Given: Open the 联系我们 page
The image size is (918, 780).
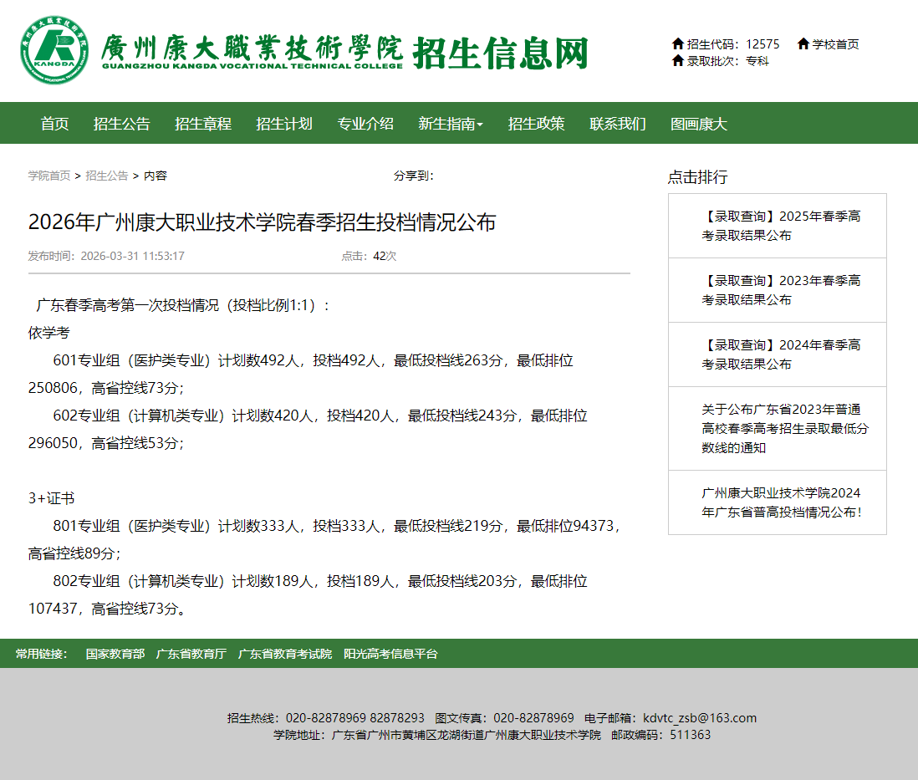Looking at the screenshot, I should [x=619, y=123].
